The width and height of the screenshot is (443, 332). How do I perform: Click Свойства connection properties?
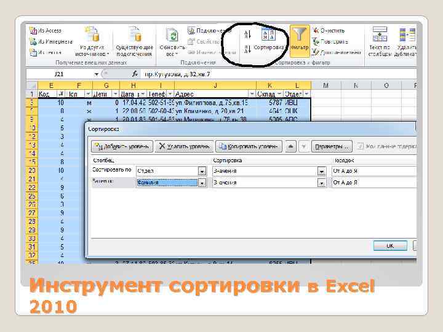[x=204, y=42]
